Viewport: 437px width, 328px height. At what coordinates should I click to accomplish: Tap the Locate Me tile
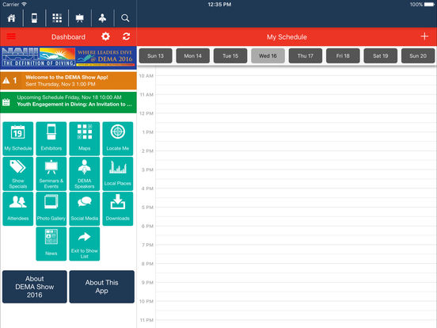point(118,139)
